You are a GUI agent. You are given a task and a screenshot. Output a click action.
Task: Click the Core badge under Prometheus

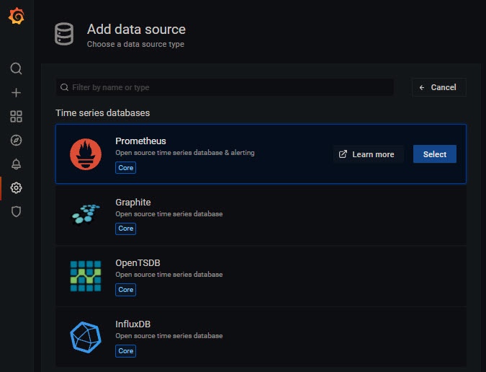click(x=126, y=167)
